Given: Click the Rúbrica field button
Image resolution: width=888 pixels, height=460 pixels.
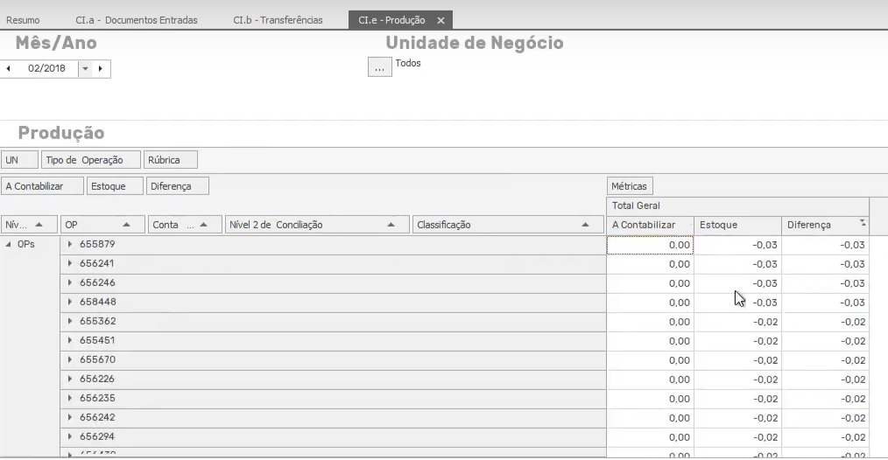Looking at the screenshot, I should 171,160.
